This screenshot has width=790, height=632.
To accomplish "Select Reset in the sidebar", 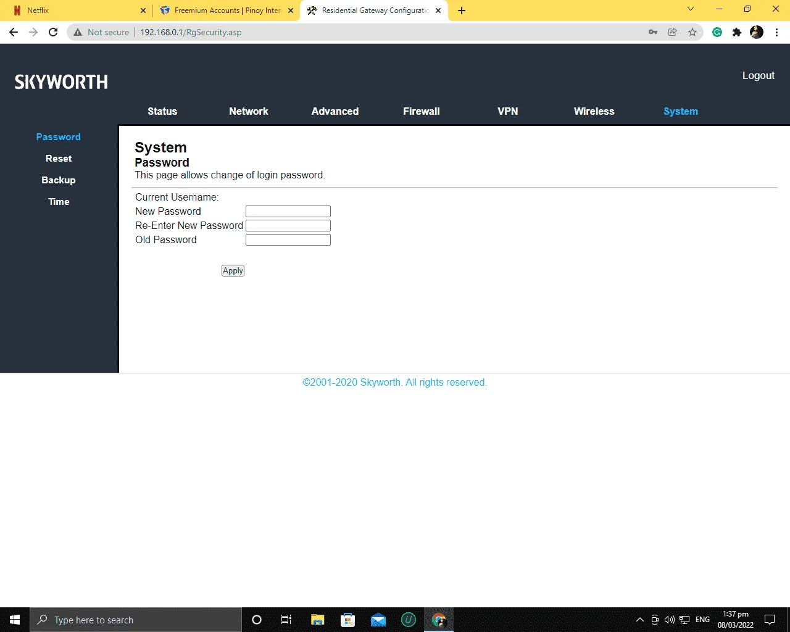I will click(59, 159).
